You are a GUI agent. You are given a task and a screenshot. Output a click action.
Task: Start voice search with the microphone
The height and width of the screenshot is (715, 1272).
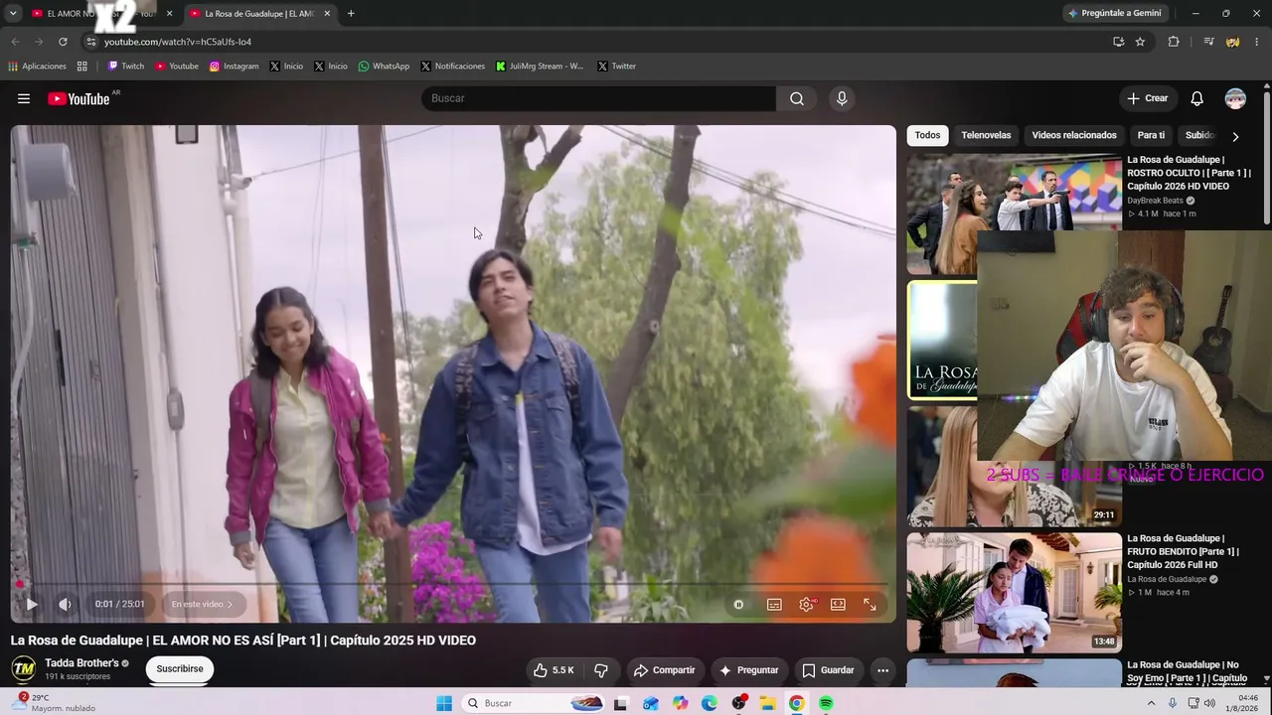[842, 98]
